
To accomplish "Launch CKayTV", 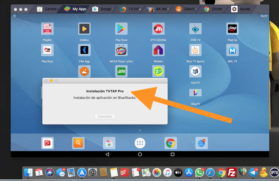I will [x=195, y=93].
